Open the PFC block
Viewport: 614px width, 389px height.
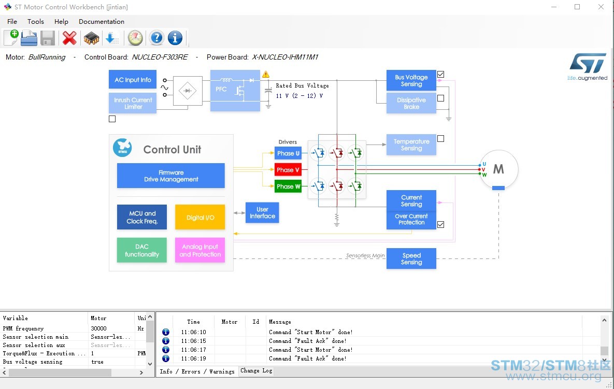coord(235,91)
